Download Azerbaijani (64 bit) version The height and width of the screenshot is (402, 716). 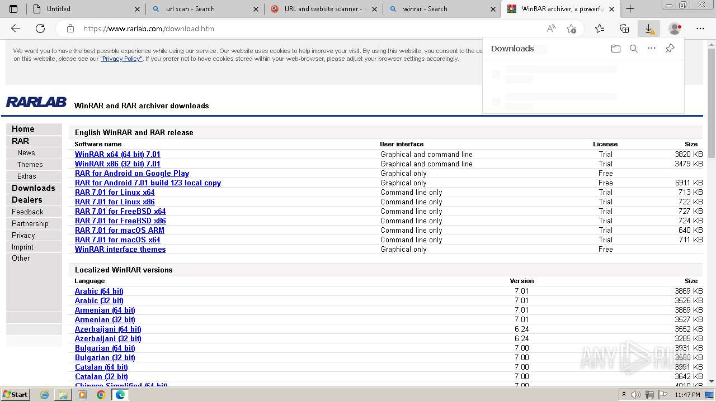[108, 329]
